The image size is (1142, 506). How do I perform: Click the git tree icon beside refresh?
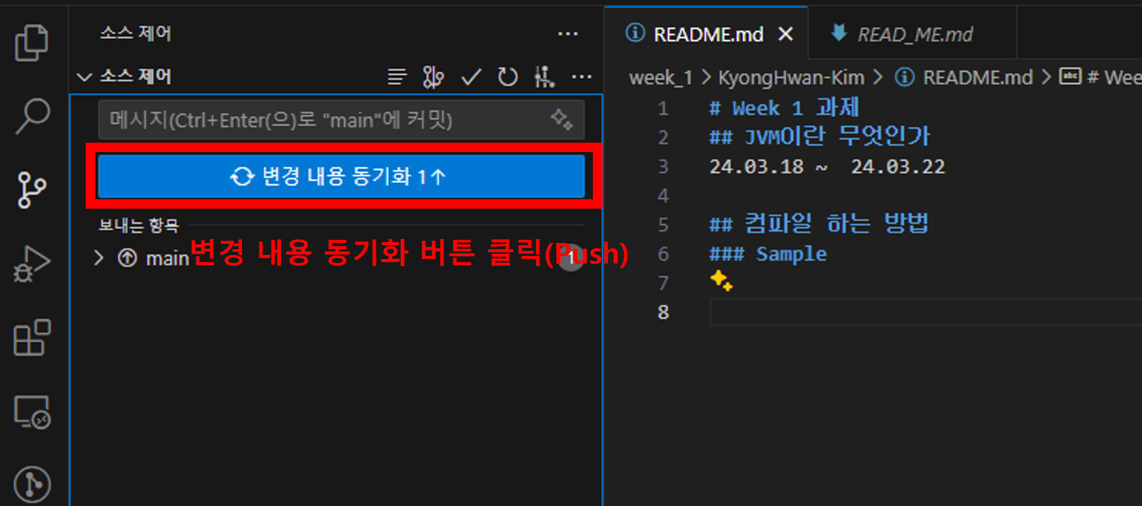[x=544, y=77]
